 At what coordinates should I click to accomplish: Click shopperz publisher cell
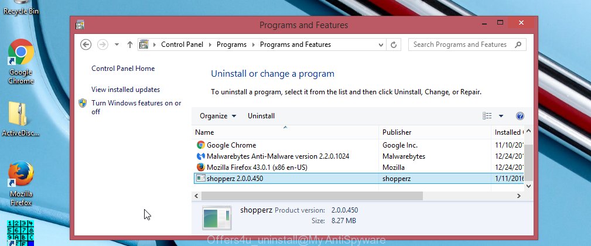click(x=397, y=179)
